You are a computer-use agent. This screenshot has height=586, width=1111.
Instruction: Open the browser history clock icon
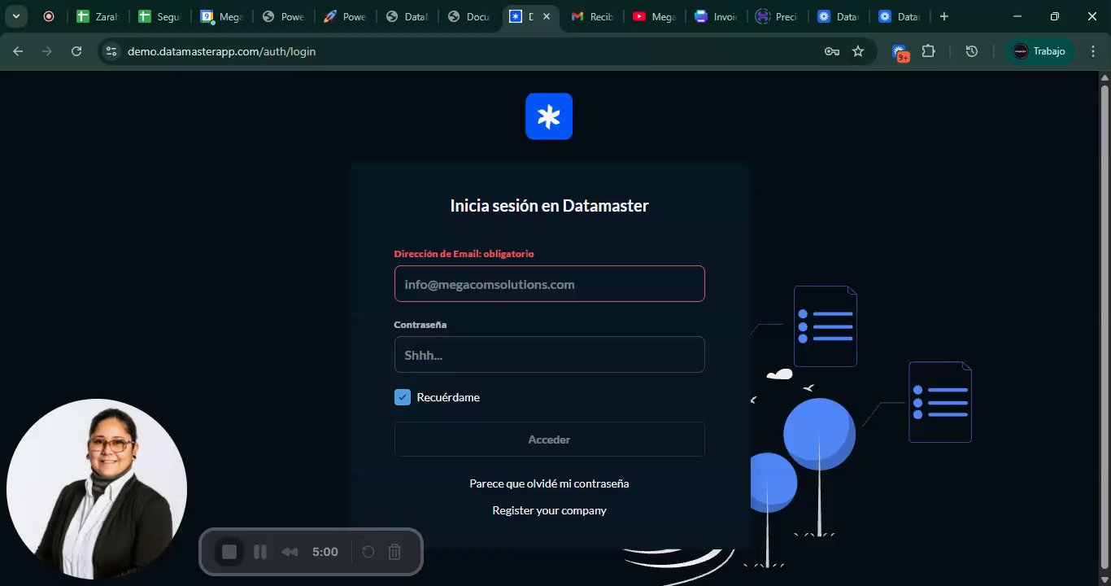[971, 51]
